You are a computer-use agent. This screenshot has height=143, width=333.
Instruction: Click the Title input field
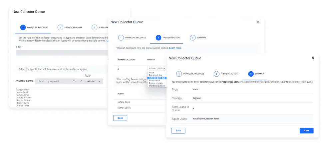[63, 53]
